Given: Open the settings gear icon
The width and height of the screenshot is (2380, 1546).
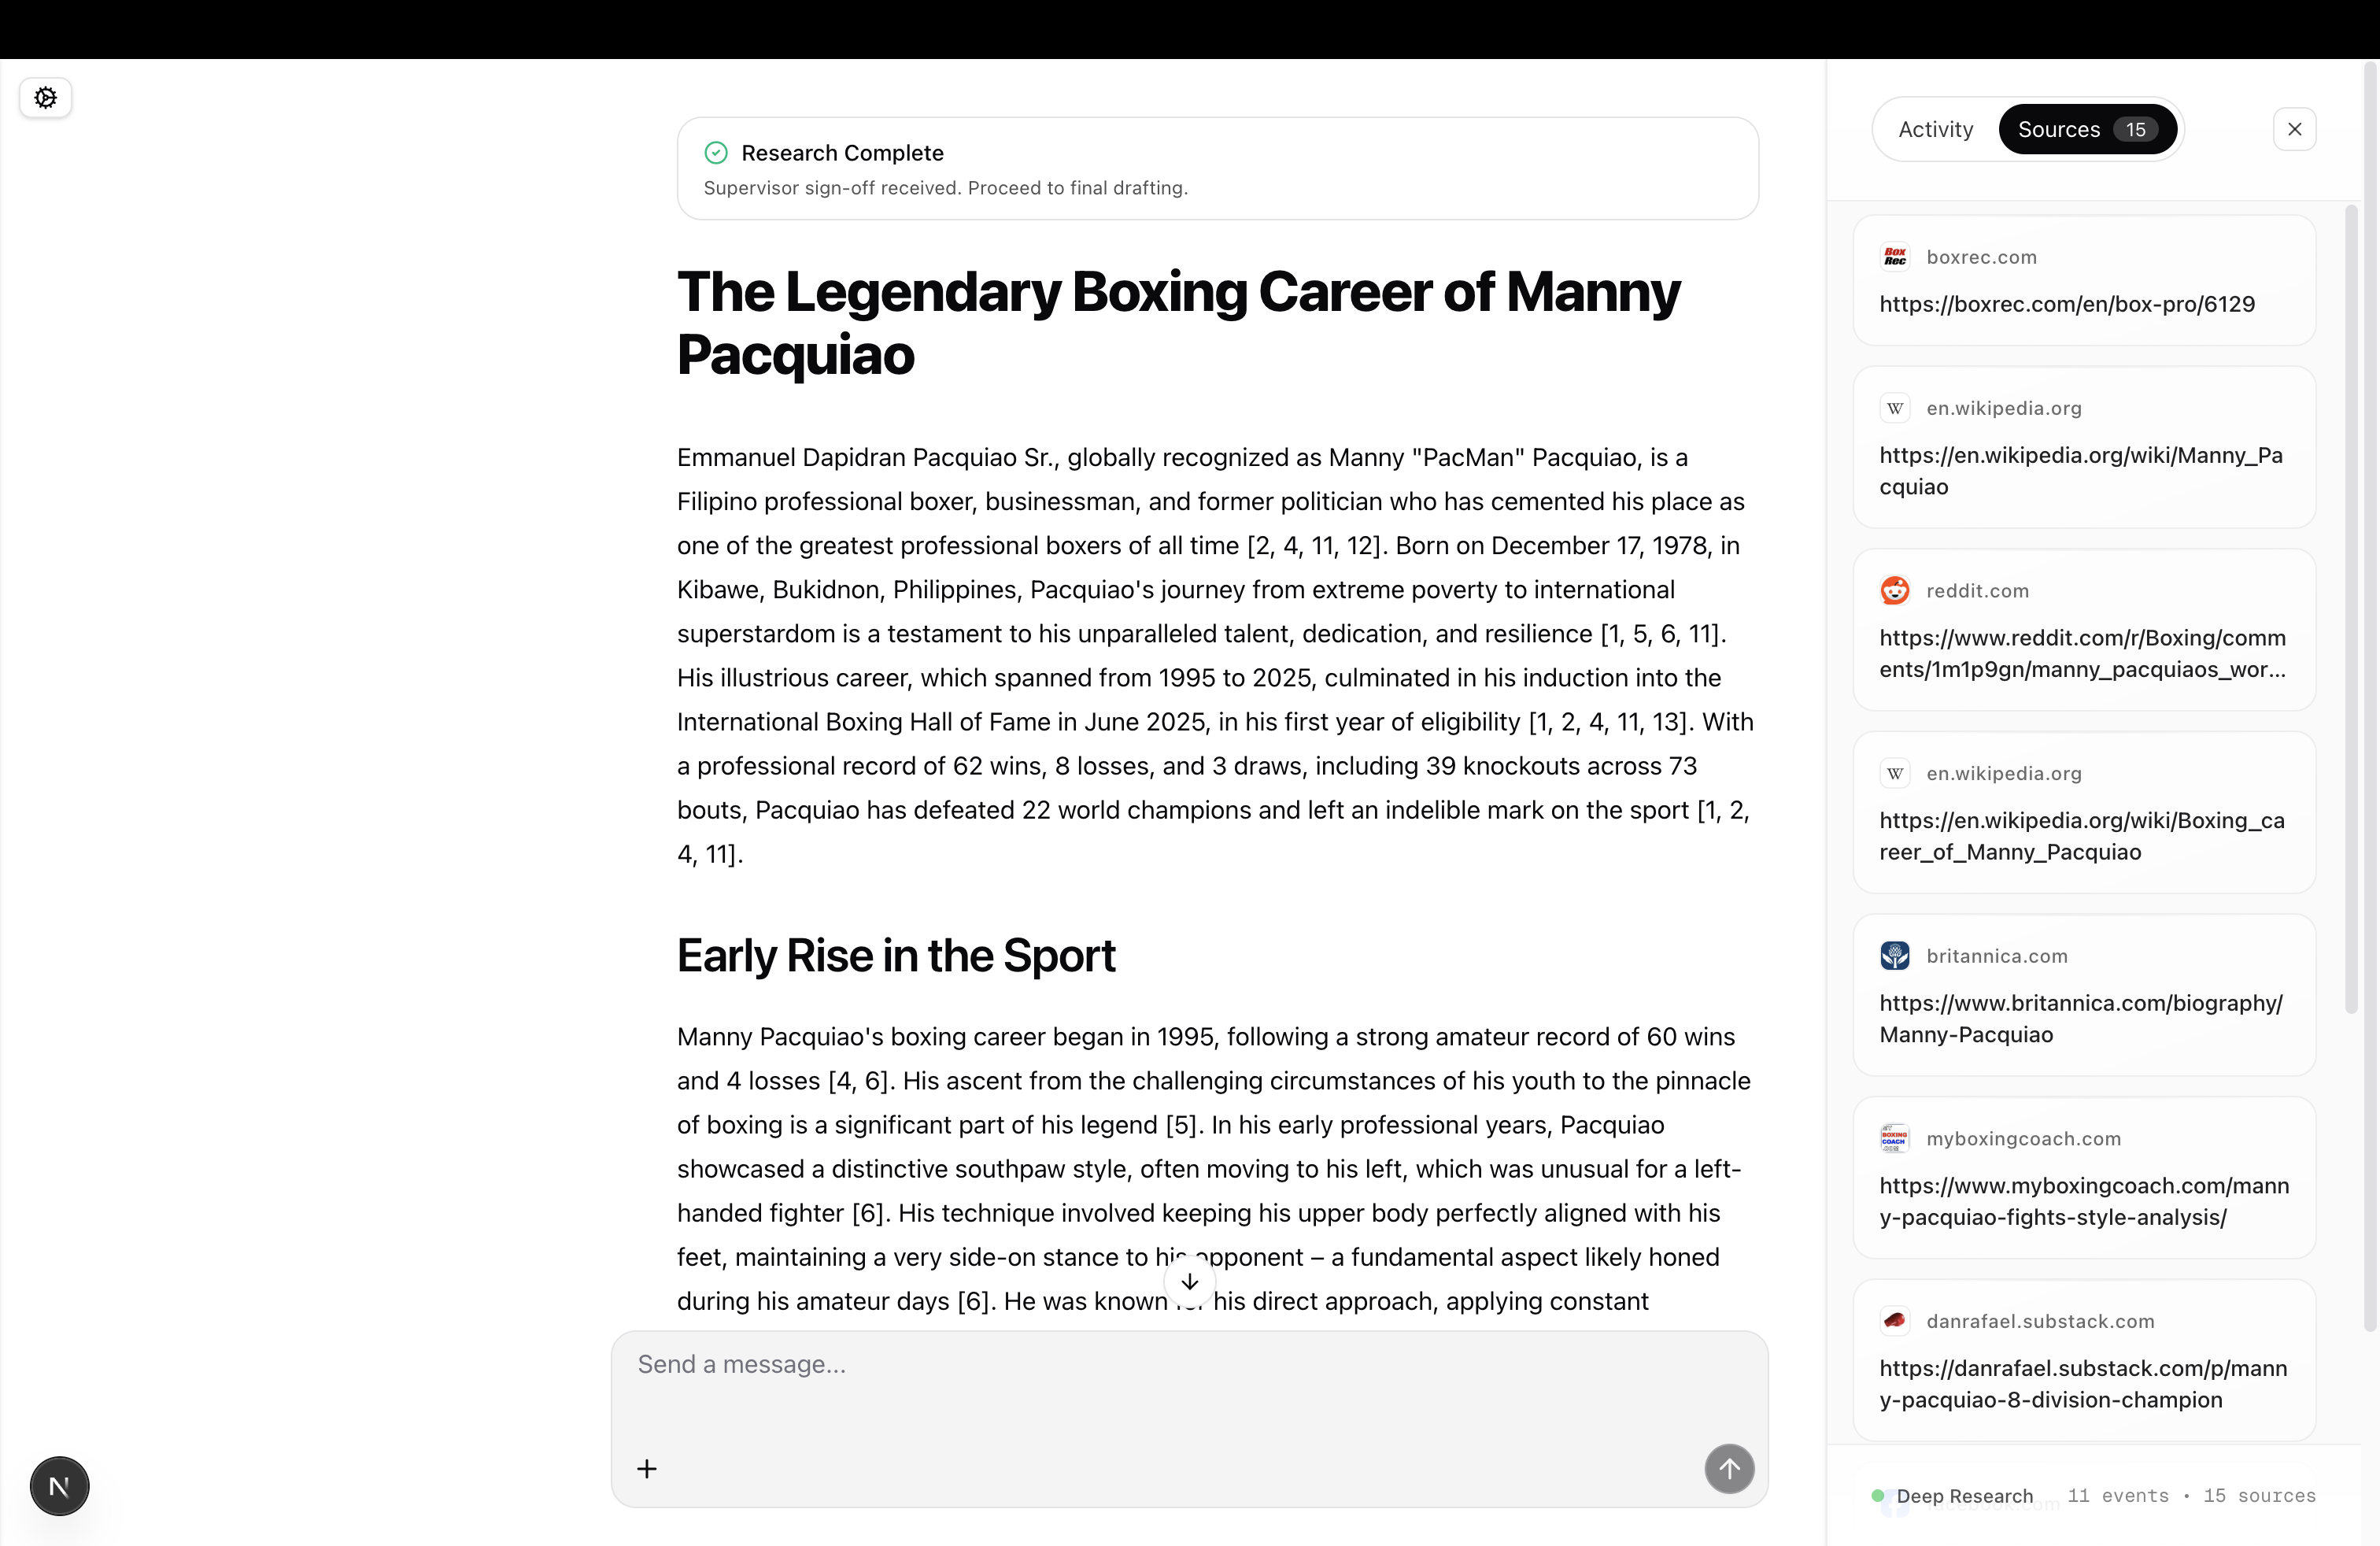Looking at the screenshot, I should click(45, 97).
